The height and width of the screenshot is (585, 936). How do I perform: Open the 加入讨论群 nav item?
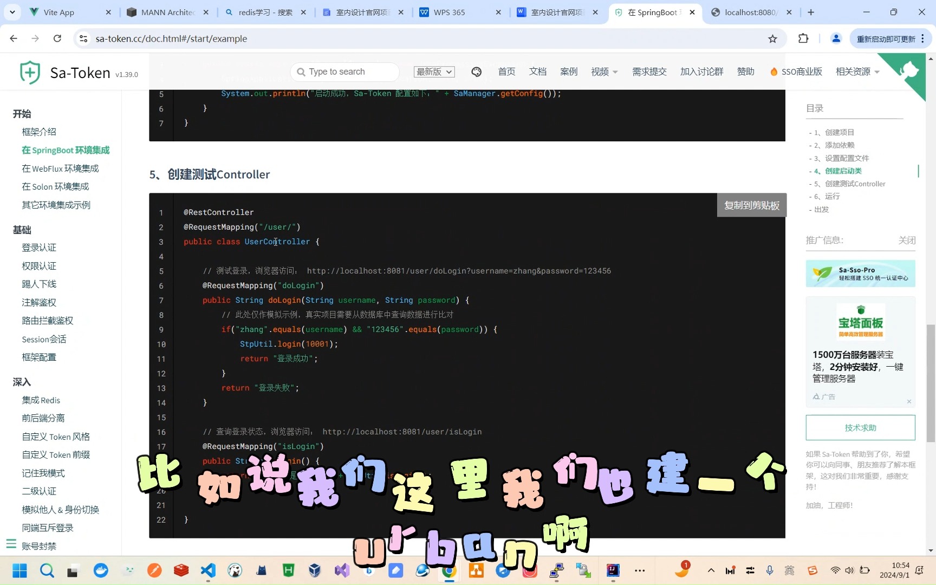(x=701, y=71)
